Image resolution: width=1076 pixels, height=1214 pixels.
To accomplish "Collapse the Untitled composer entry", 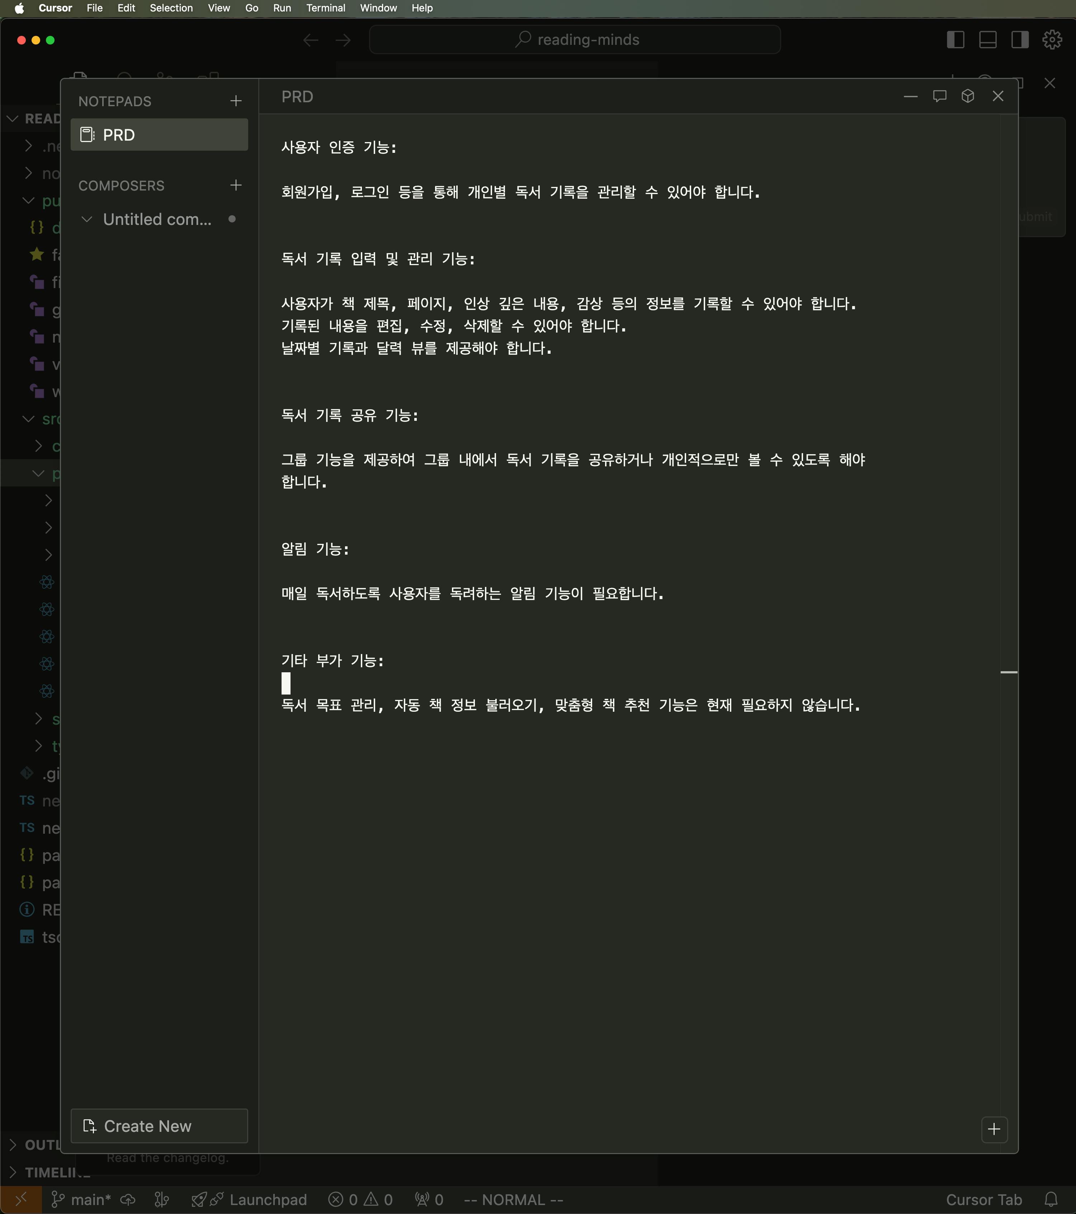I will pos(87,219).
